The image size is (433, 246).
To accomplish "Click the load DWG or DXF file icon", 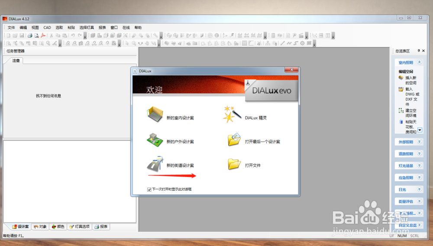I will point(401,89).
